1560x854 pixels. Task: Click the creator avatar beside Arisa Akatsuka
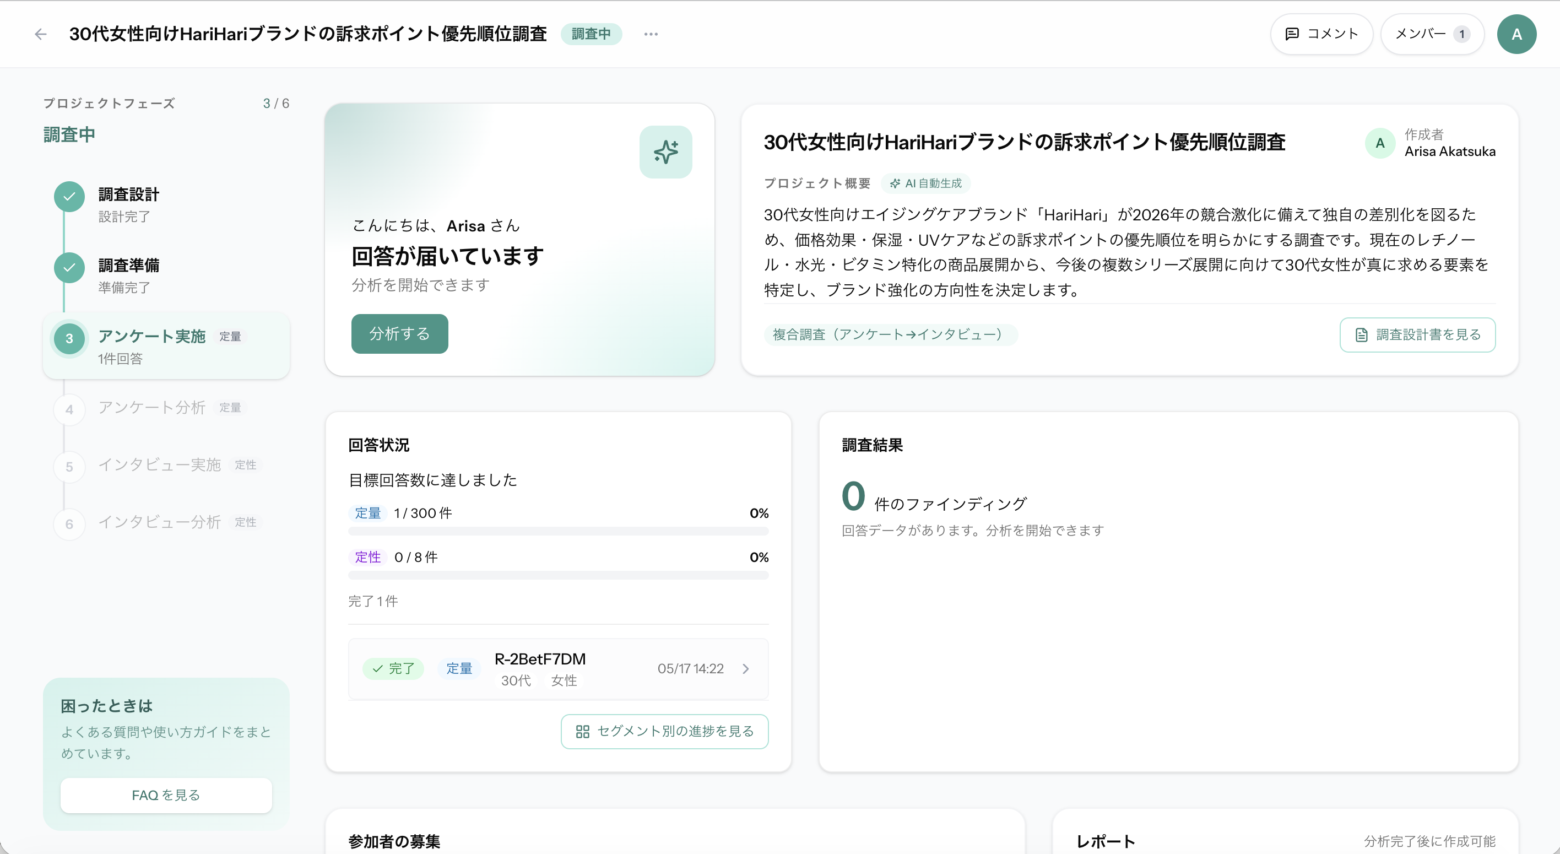coord(1380,144)
